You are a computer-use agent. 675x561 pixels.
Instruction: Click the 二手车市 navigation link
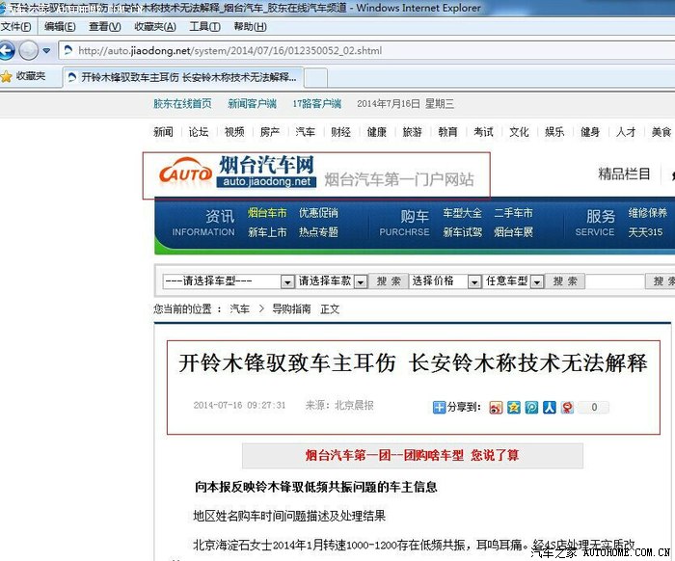(513, 213)
